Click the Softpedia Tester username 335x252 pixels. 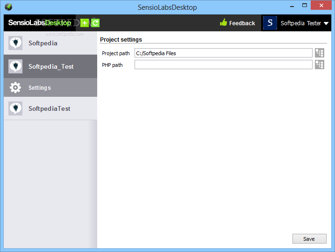300,23
